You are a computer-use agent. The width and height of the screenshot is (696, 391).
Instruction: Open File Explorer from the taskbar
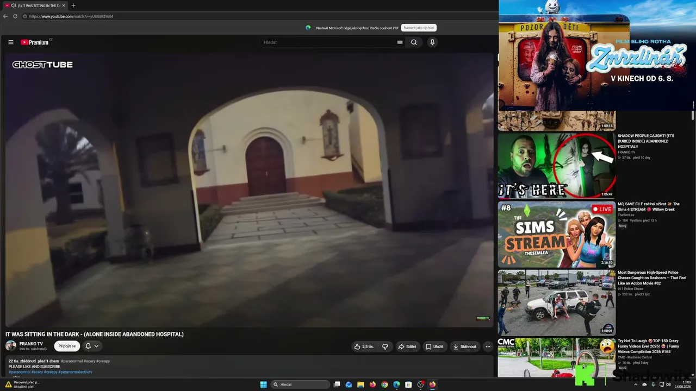click(361, 384)
